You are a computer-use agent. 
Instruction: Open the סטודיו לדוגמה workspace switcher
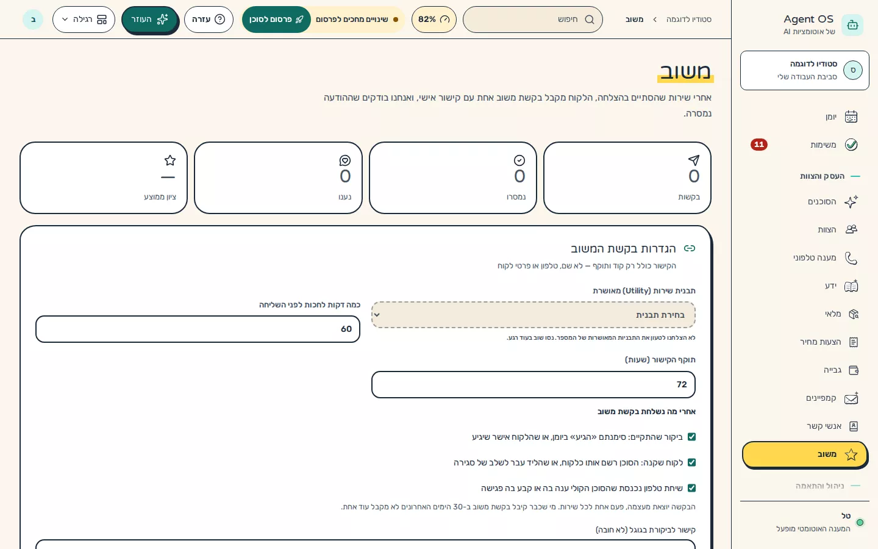tap(805, 71)
